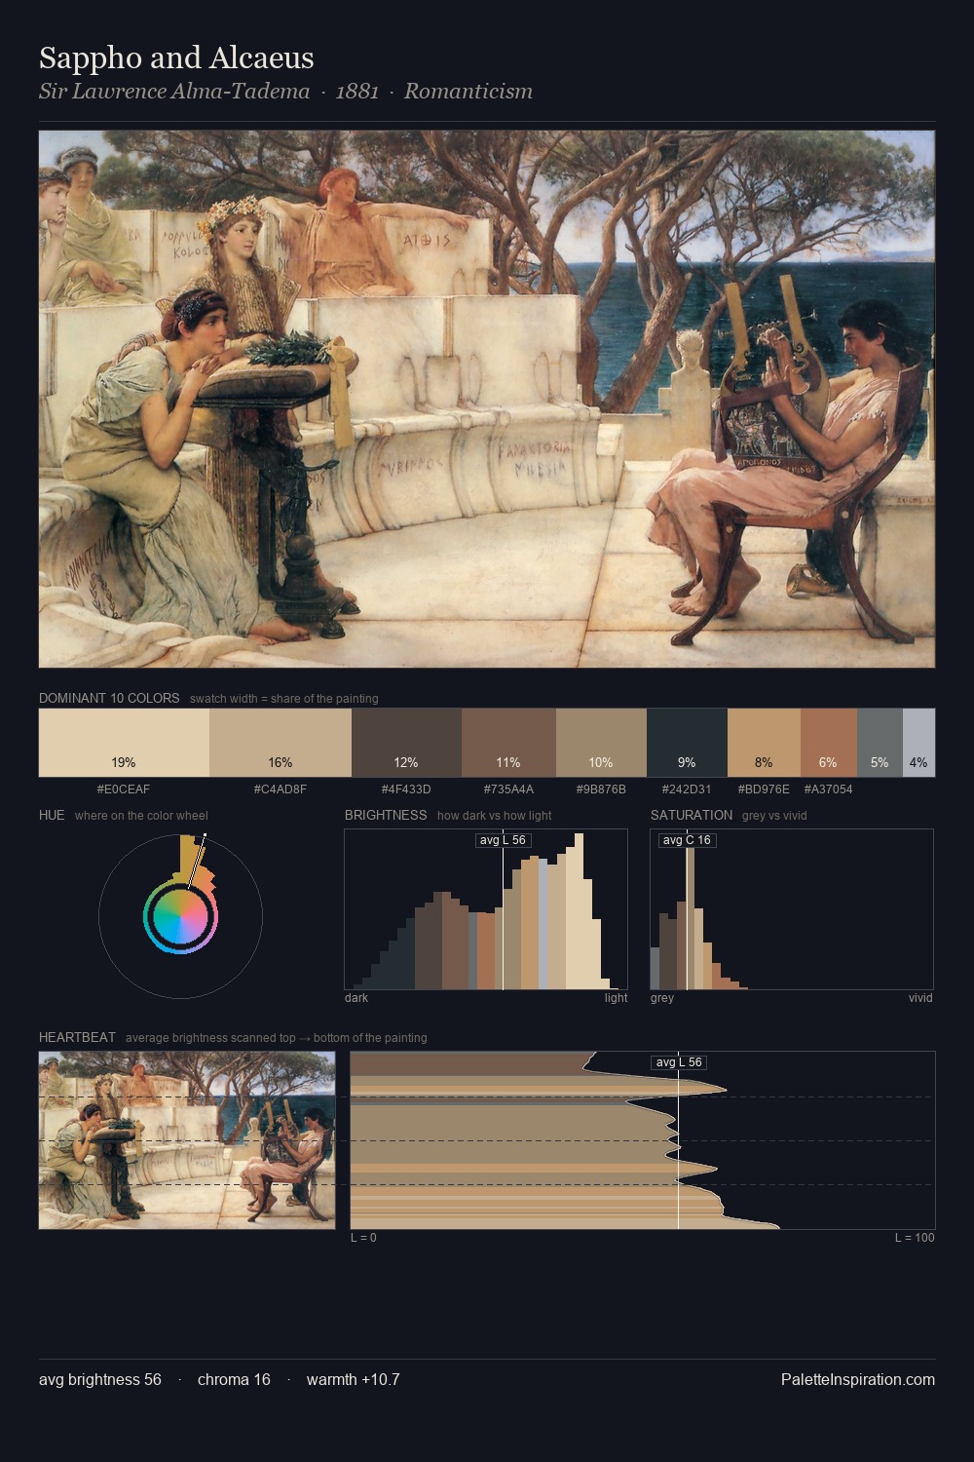Click hex code #E0CEAF text
Screen dimensions: 974x1462
click(124, 789)
